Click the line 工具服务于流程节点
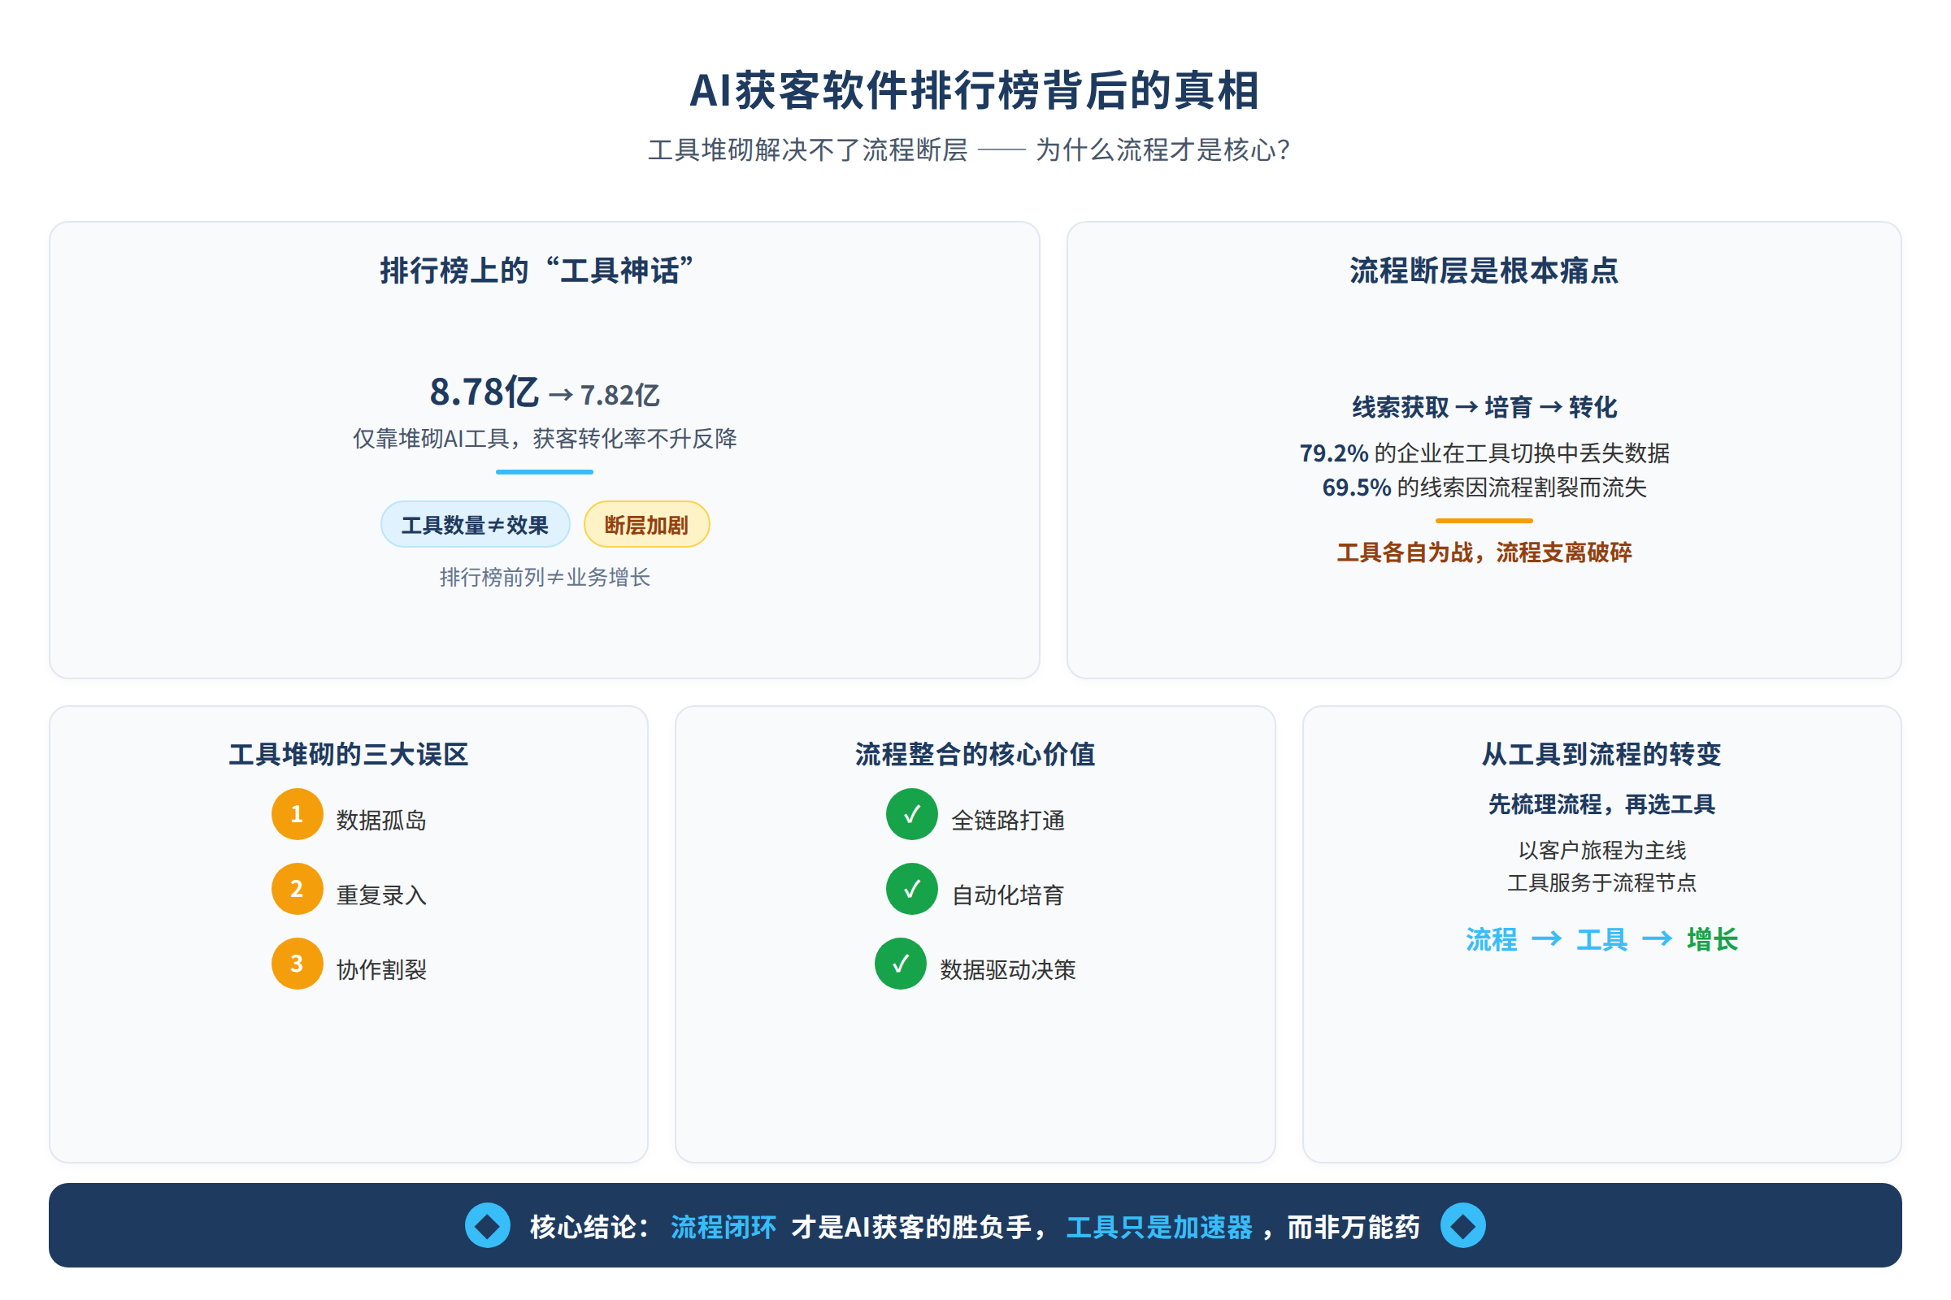Screen dimensions: 1951x1300 [1601, 882]
